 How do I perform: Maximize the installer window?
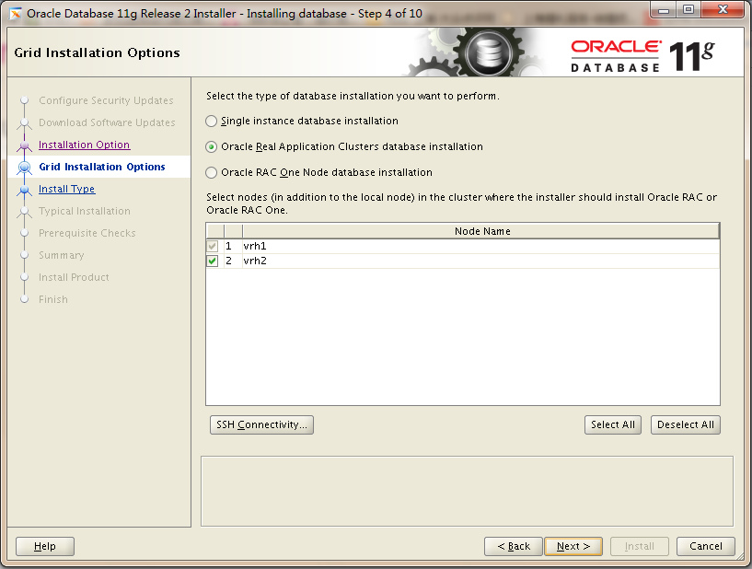(x=688, y=10)
